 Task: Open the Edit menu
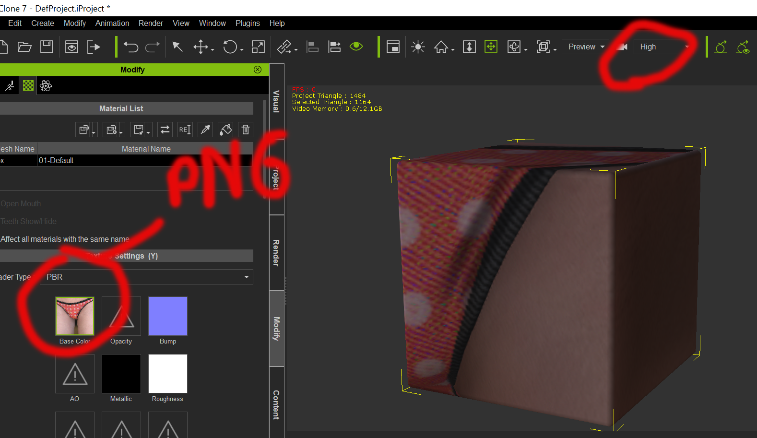point(15,23)
